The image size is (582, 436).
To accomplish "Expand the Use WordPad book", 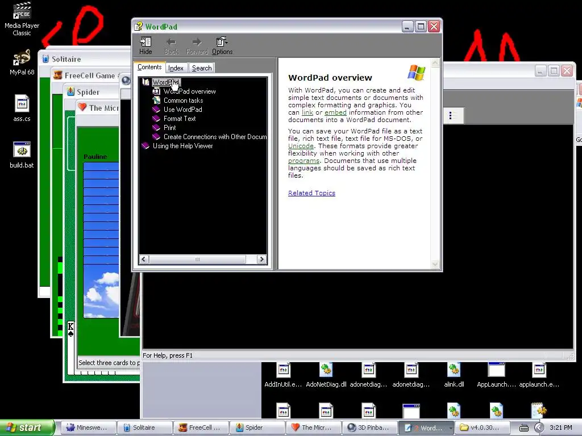I will pos(156,110).
